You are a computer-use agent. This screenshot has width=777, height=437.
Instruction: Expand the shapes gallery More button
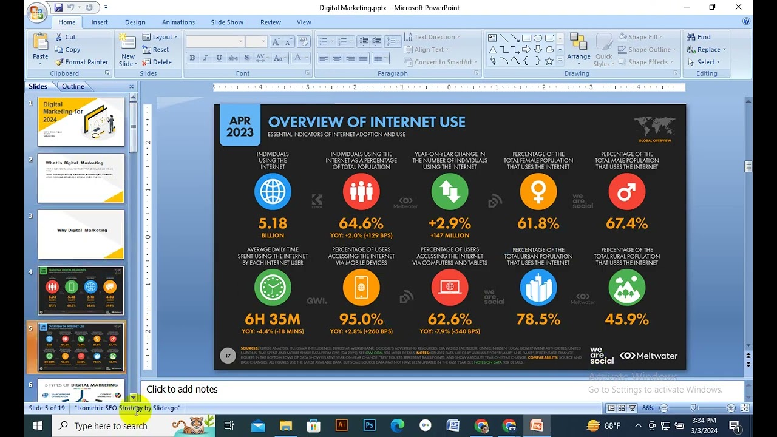point(560,61)
